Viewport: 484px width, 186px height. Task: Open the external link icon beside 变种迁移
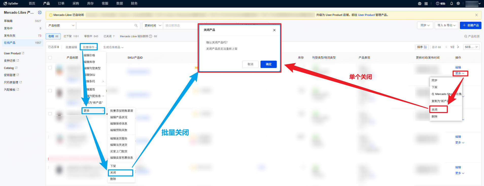[18, 60]
